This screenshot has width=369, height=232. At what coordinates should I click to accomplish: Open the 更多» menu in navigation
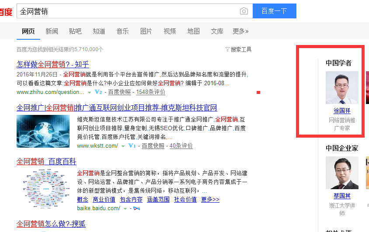click(x=240, y=31)
